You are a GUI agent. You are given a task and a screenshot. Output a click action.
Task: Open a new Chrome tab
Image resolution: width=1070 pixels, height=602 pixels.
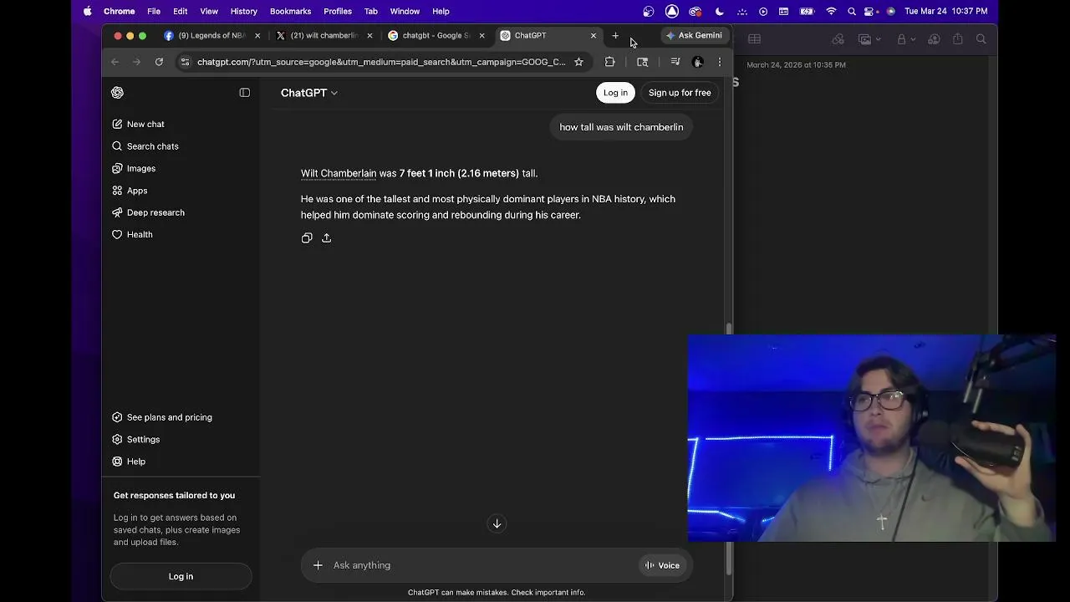pos(615,36)
